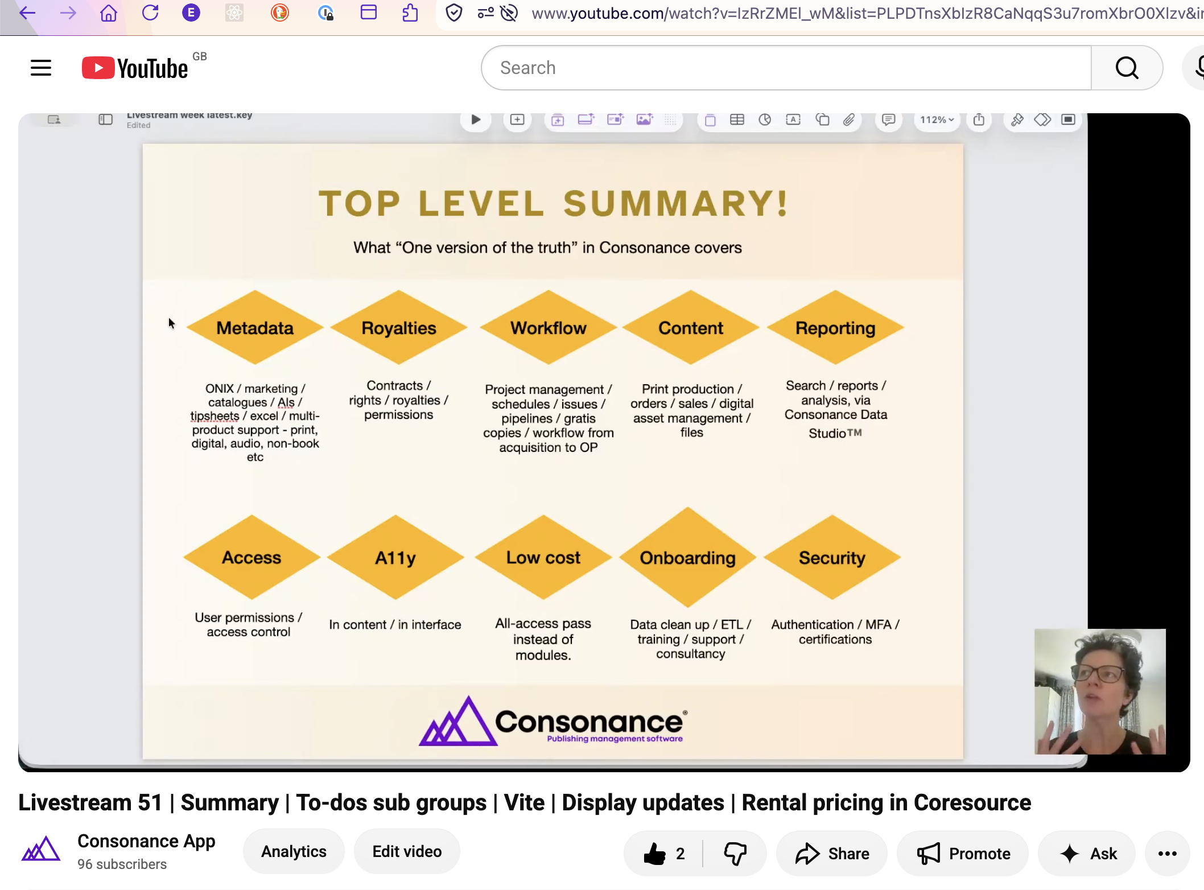Click the Share button
Image resolution: width=1204 pixels, height=890 pixels.
pyautogui.click(x=832, y=854)
